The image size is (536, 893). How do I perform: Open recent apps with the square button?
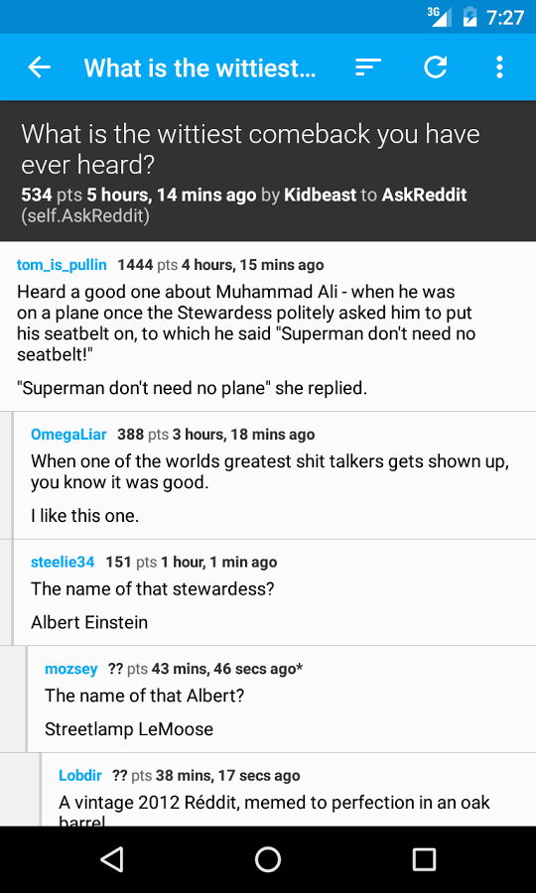pyautogui.click(x=424, y=859)
